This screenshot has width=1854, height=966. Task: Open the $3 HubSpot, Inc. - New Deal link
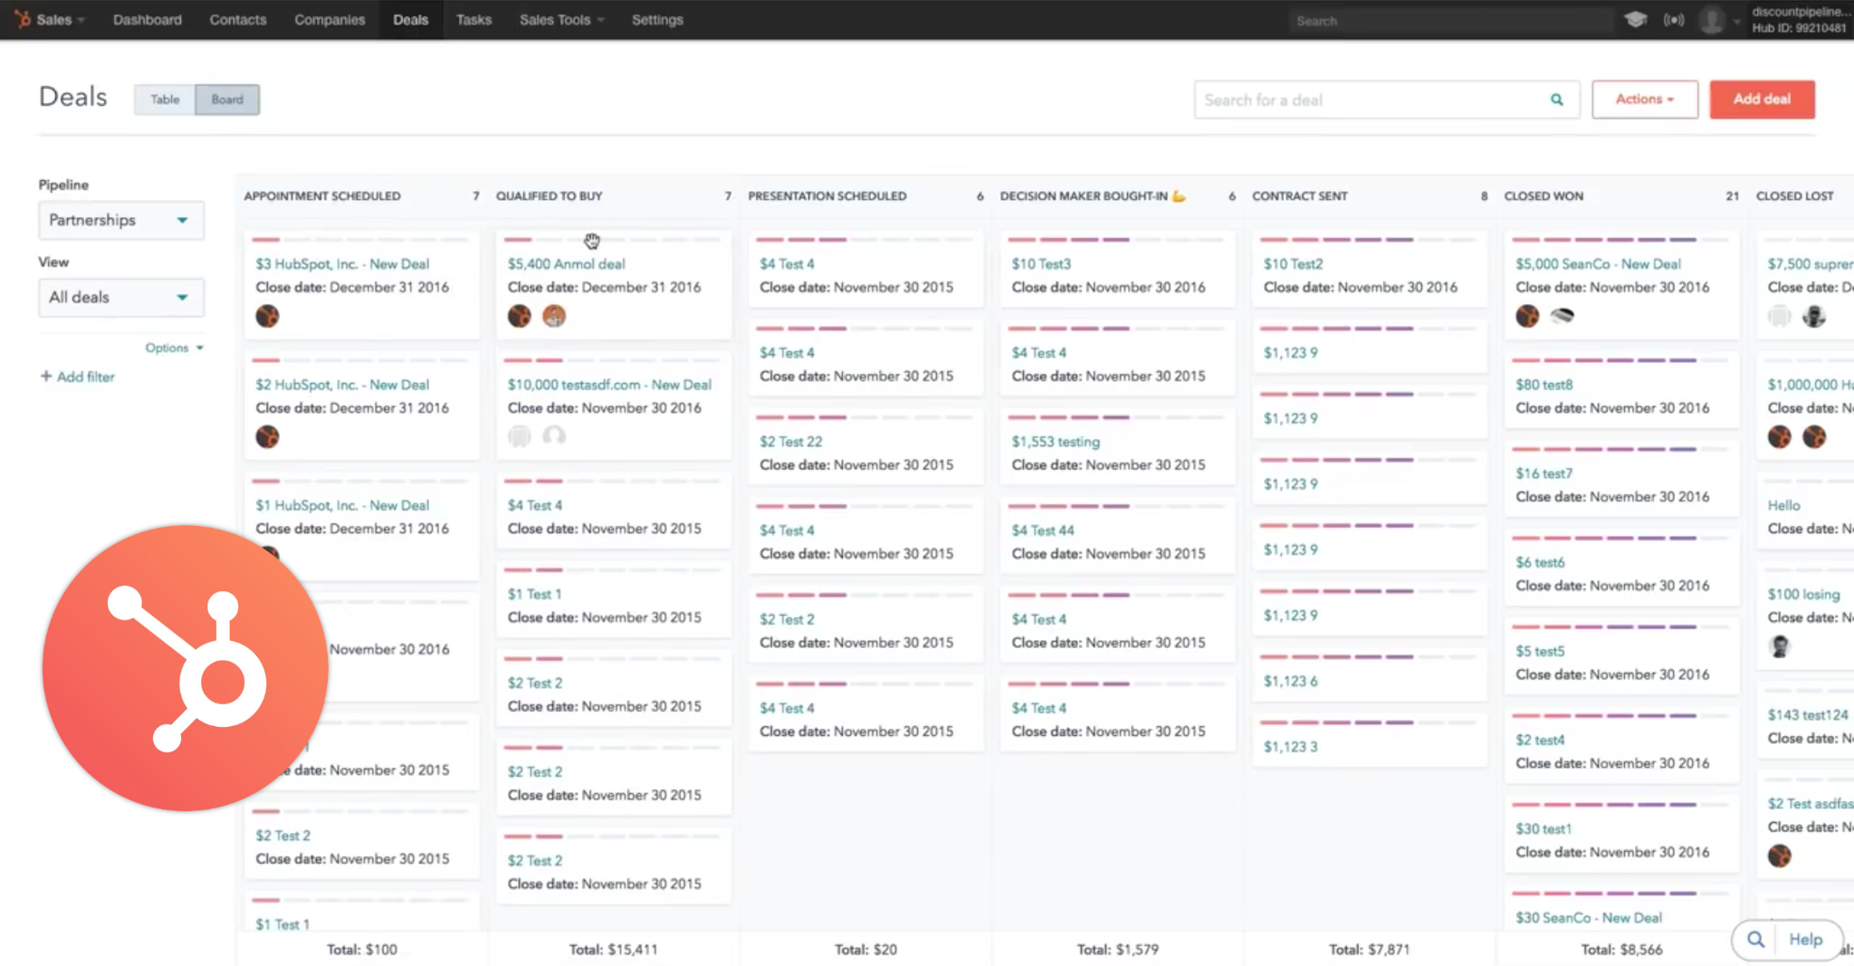[x=342, y=263]
